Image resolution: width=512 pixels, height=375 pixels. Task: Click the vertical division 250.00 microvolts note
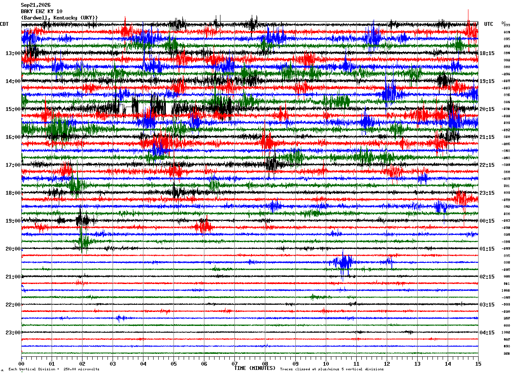(54, 369)
